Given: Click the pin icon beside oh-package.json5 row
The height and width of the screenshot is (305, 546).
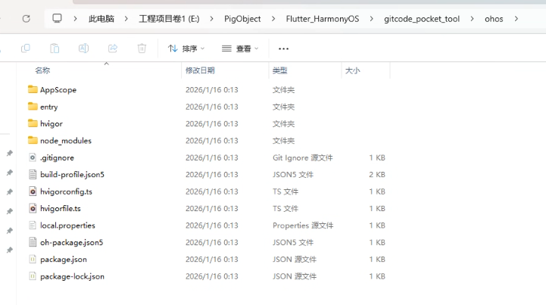Looking at the screenshot, I should pyautogui.click(x=10, y=250).
